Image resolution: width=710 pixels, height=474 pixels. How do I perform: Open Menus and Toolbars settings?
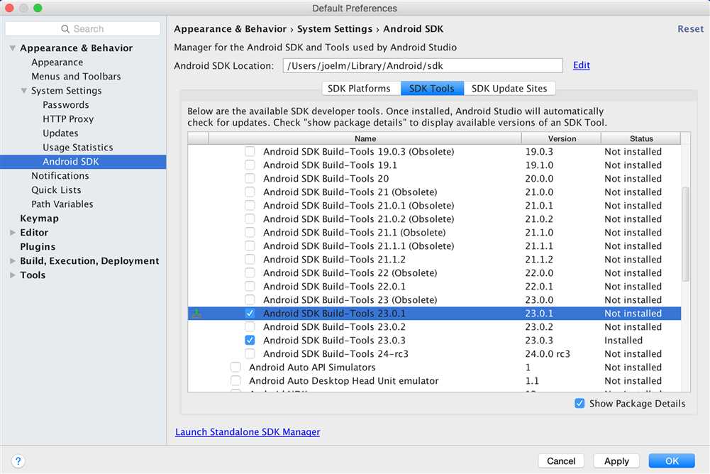coord(76,77)
